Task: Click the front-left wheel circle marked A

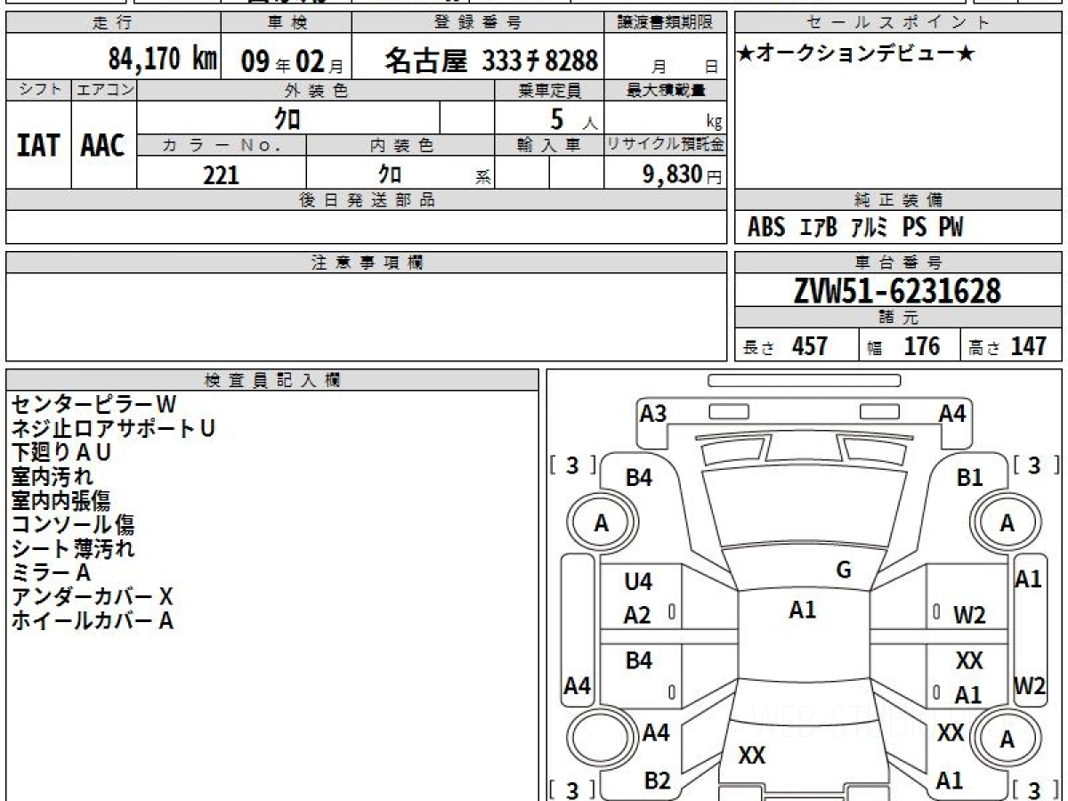Action: click(x=602, y=523)
